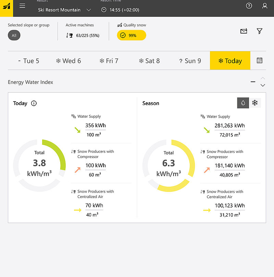Click Ski Resort Mountain resort name

coord(59,10)
